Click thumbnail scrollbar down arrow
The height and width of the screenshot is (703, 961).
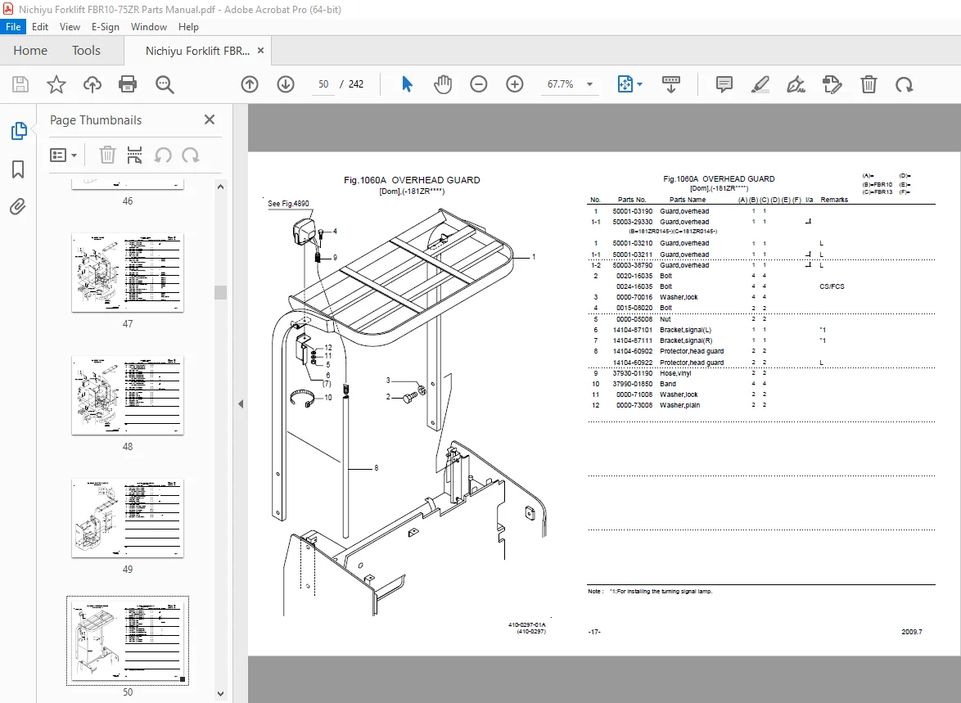tap(221, 694)
